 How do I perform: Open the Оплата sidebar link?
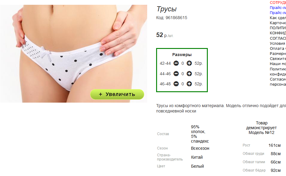pyautogui.click(x=278, y=48)
